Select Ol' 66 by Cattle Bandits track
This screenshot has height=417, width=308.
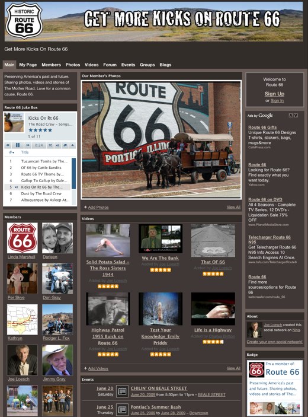point(37,167)
